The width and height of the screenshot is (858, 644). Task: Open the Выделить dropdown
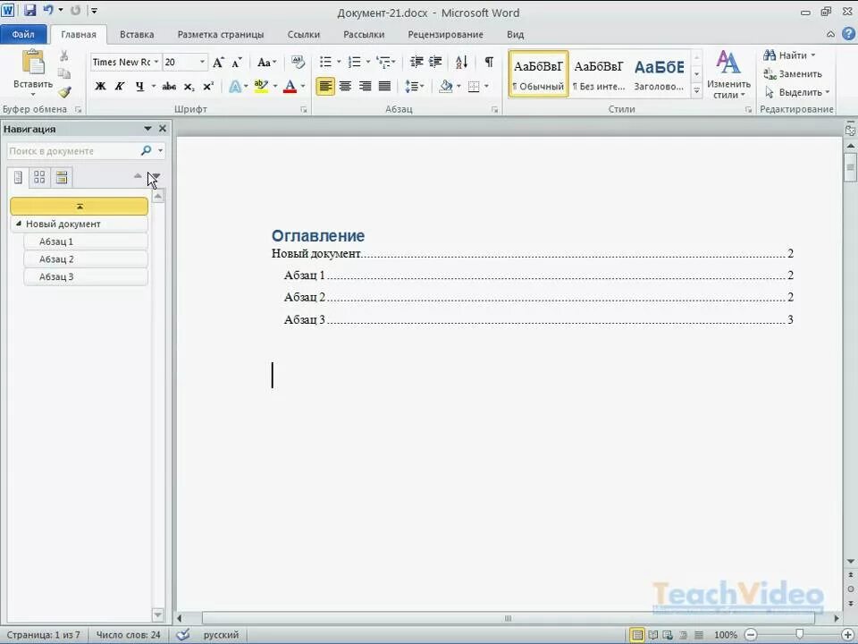click(x=797, y=92)
